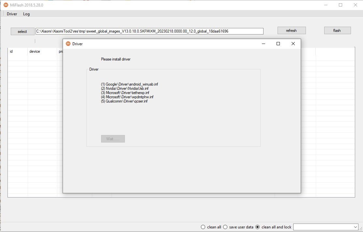The height and width of the screenshot is (232, 363).
Task: Maximize the Driver dialog window
Action: 278,44
